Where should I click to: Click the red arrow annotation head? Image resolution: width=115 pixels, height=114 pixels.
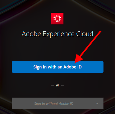78,59
